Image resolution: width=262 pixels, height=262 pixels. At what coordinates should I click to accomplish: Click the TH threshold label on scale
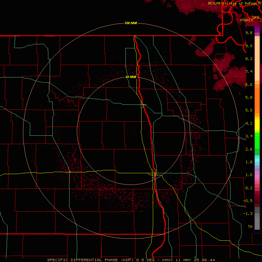click(250, 227)
